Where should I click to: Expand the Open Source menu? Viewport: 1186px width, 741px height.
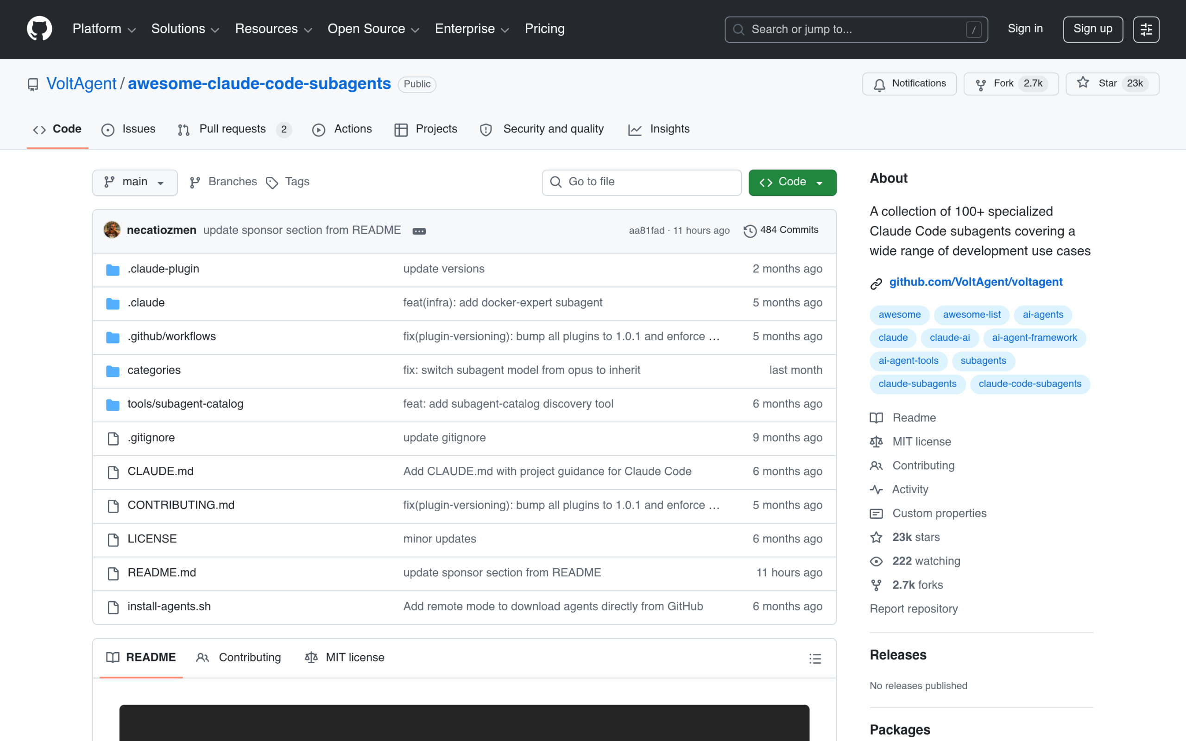[x=373, y=29]
